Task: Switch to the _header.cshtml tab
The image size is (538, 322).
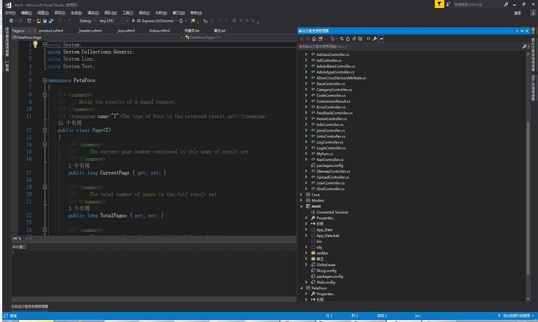Action: click(x=90, y=31)
